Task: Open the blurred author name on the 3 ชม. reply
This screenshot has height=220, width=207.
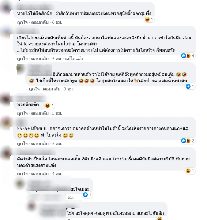Action: click(40, 70)
